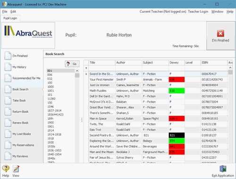Click the AbraQuest logo
The width and height of the screenshot is (236, 179).
point(28,32)
